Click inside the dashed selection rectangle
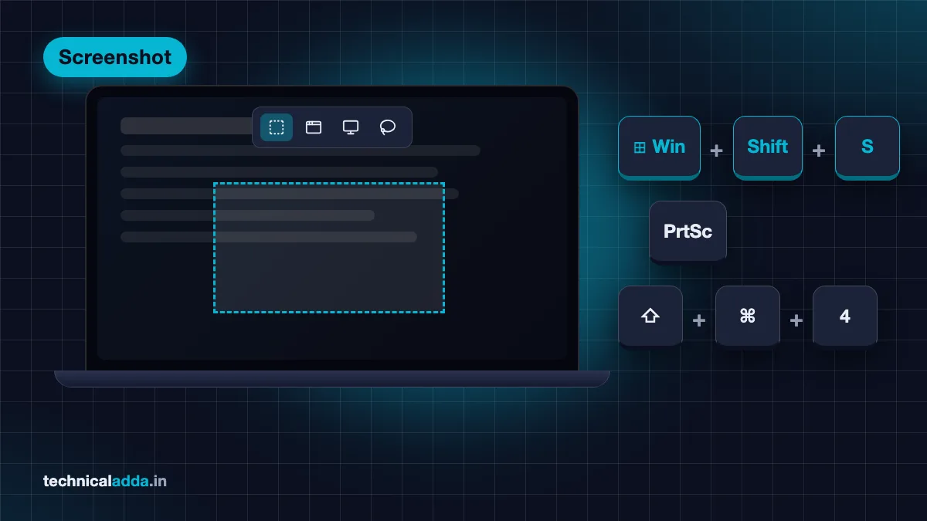Image resolution: width=927 pixels, height=521 pixels. 329,248
